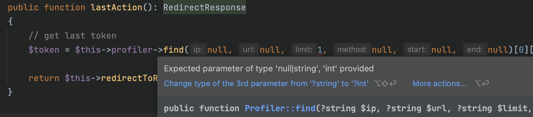The height and width of the screenshot is (117, 533).
Task: Click the 'limit:' parameter hint
Action: [304, 50]
